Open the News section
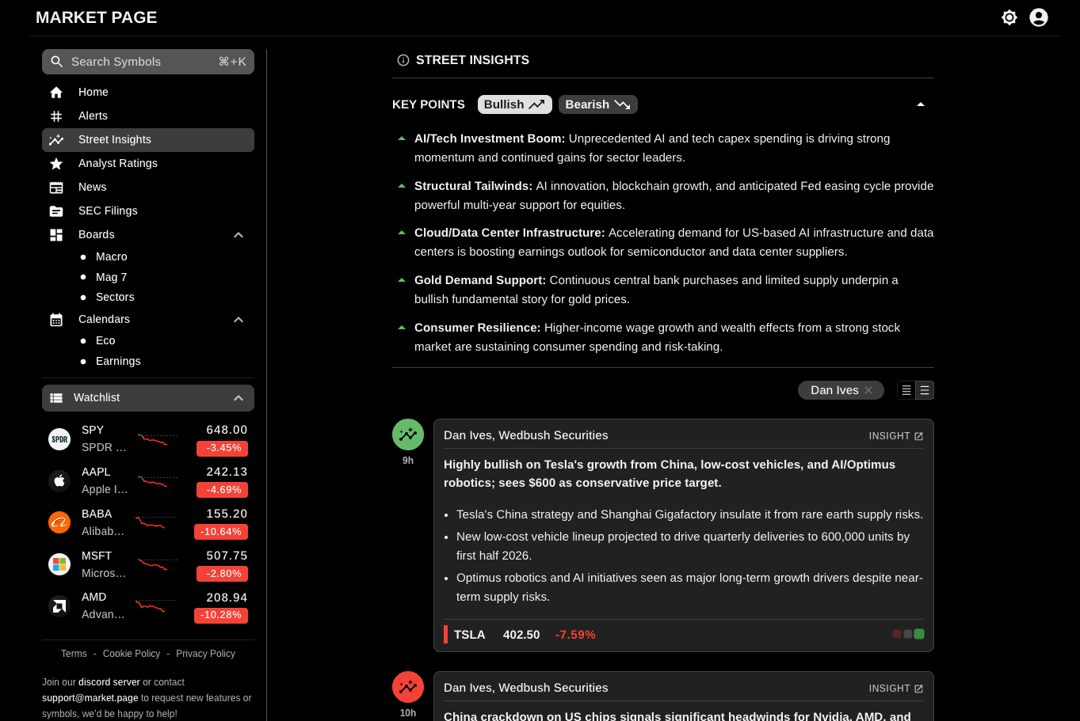The height and width of the screenshot is (721, 1080). click(x=148, y=188)
